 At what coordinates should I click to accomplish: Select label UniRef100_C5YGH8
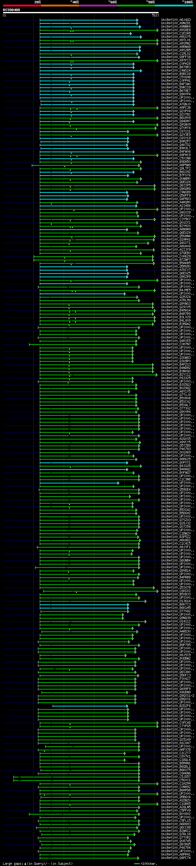point(176,77)
